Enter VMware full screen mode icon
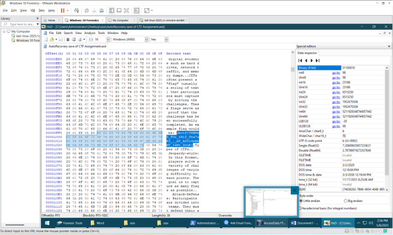The width and height of the screenshot is (393, 235). click(127, 10)
